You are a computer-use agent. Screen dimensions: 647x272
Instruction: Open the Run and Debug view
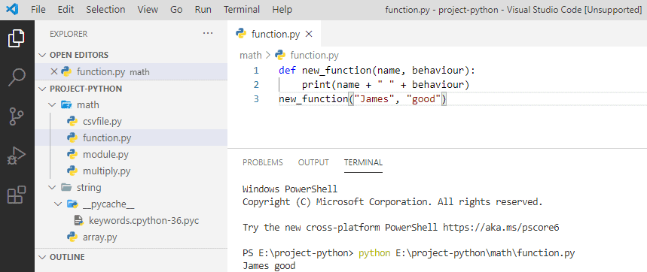click(17, 156)
